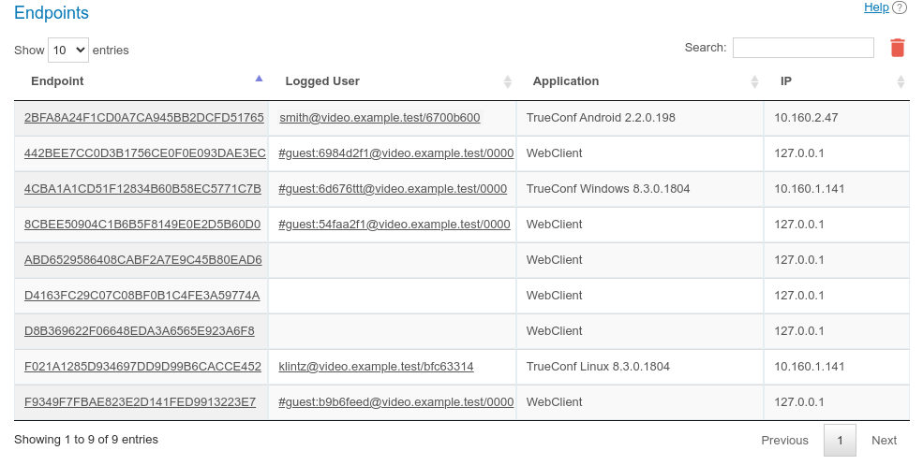The width and height of the screenshot is (923, 465).
Task: Select page 1 in pagination
Action: (840, 440)
